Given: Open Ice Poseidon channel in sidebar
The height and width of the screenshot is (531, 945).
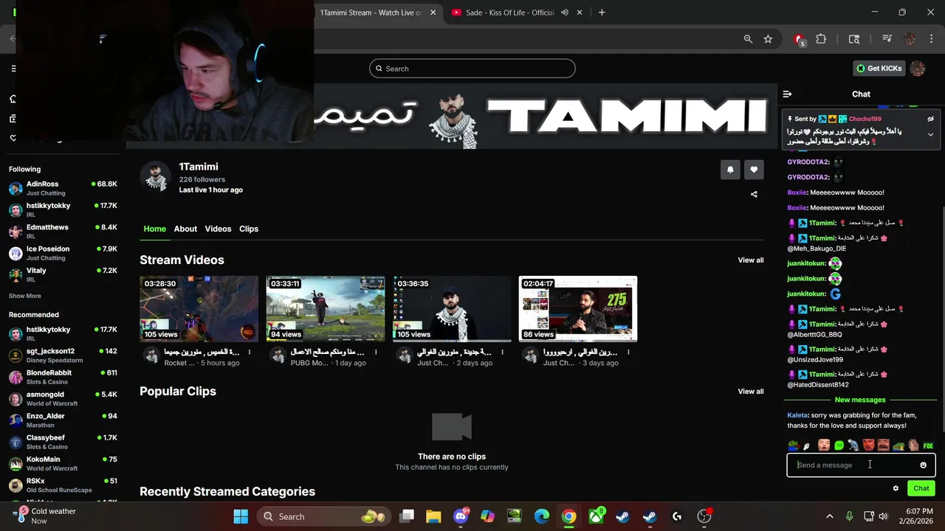Looking at the screenshot, I should [x=63, y=253].
